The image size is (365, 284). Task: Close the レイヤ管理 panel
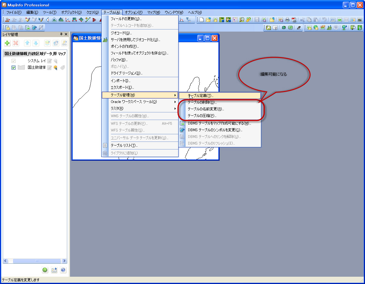[66, 34]
